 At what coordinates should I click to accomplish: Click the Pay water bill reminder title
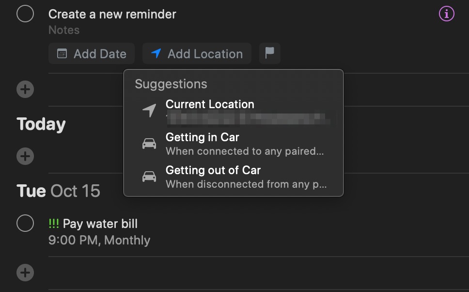point(100,224)
